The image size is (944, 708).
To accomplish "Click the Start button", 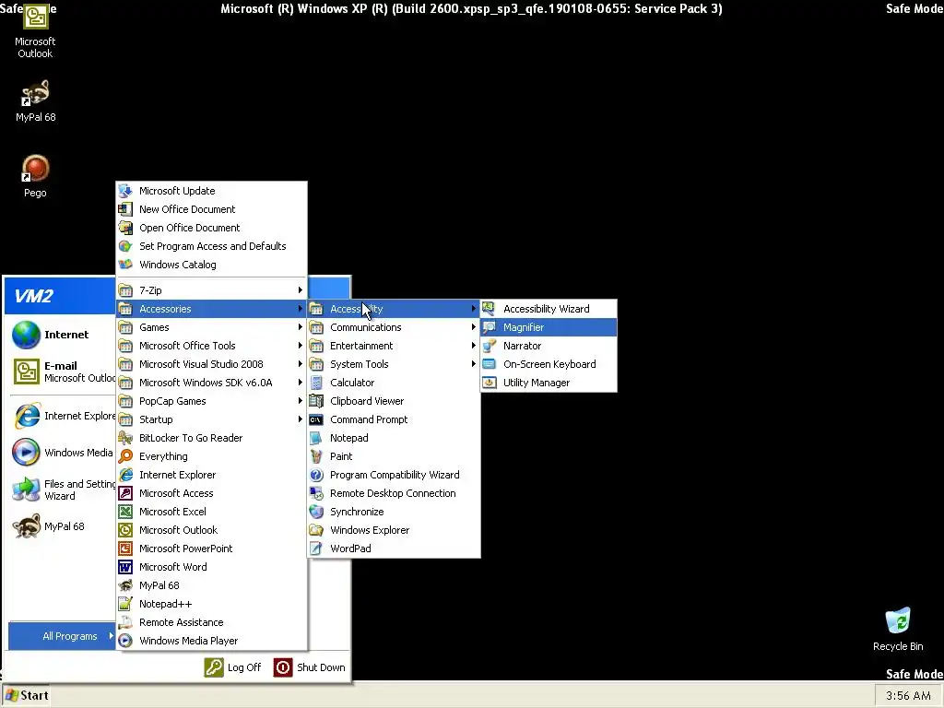I will pos(26,695).
